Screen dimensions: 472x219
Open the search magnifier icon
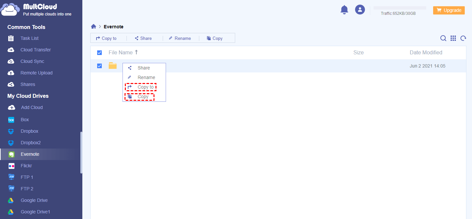443,38
